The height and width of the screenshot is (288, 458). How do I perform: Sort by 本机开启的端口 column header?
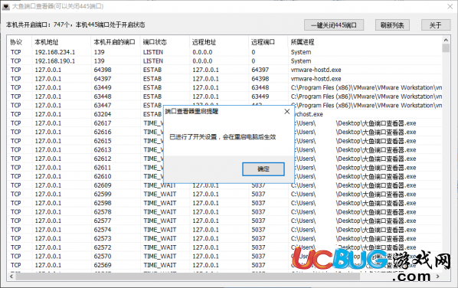116,42
